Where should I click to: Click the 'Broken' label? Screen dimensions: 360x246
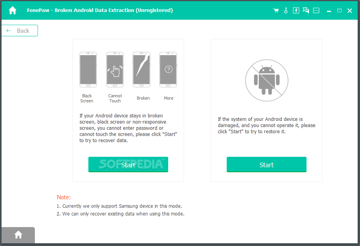tap(143, 98)
